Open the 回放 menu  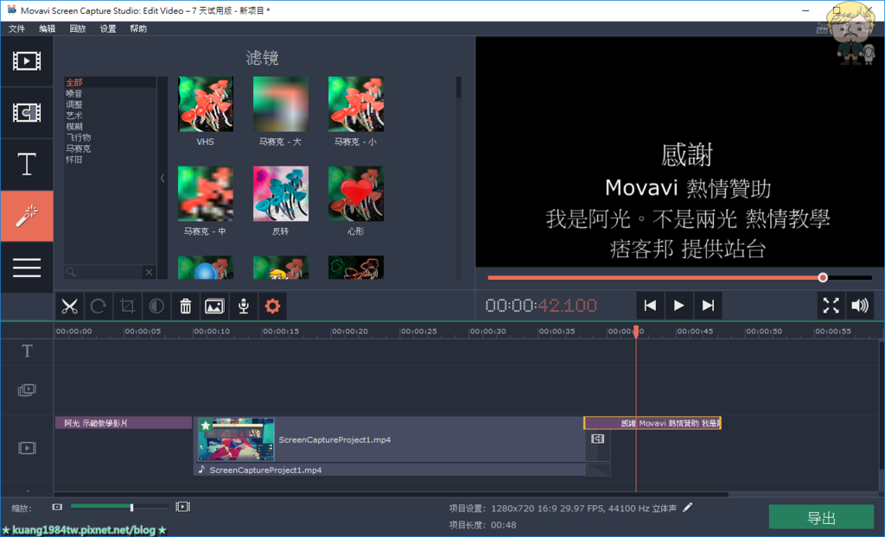click(78, 28)
